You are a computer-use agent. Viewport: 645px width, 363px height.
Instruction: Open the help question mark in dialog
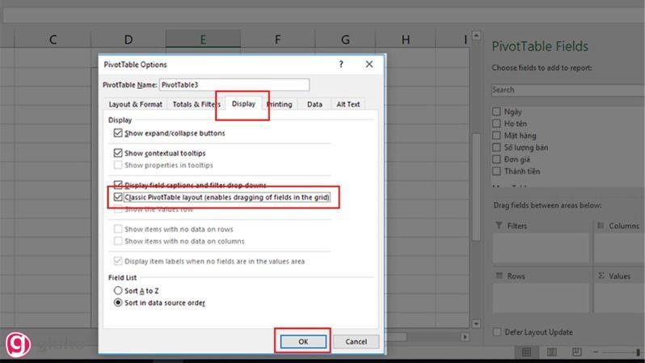pos(340,64)
